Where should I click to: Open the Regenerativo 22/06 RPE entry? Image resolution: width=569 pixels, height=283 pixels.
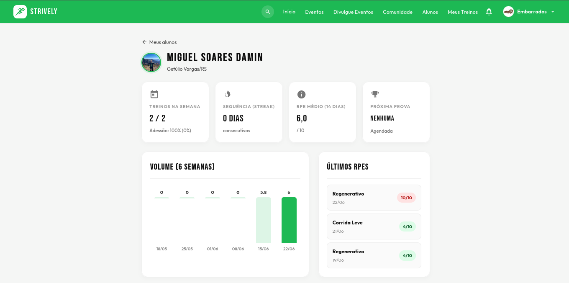click(x=374, y=198)
